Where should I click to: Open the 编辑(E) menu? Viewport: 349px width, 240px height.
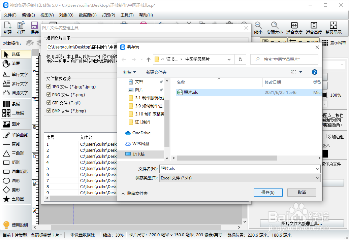point(28,15)
